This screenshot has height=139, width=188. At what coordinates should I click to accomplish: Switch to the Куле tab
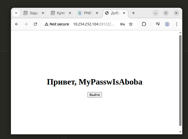[x=59, y=13]
